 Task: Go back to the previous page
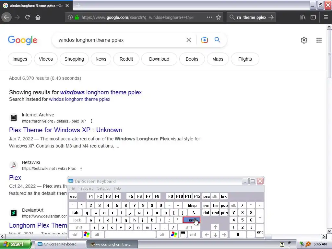[x=6, y=17]
